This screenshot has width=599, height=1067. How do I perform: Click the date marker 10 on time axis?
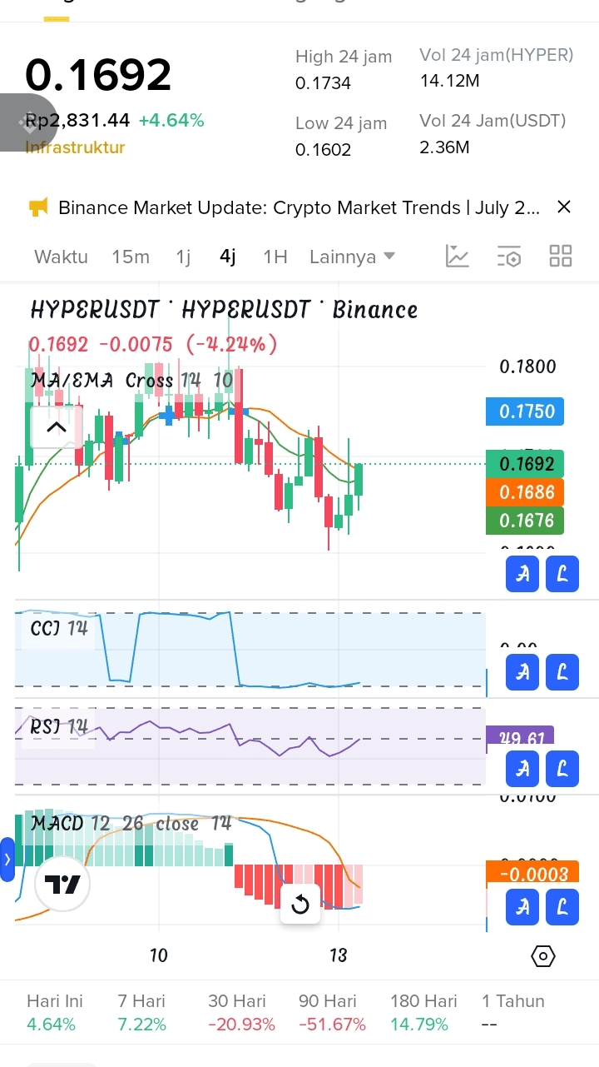point(159,955)
